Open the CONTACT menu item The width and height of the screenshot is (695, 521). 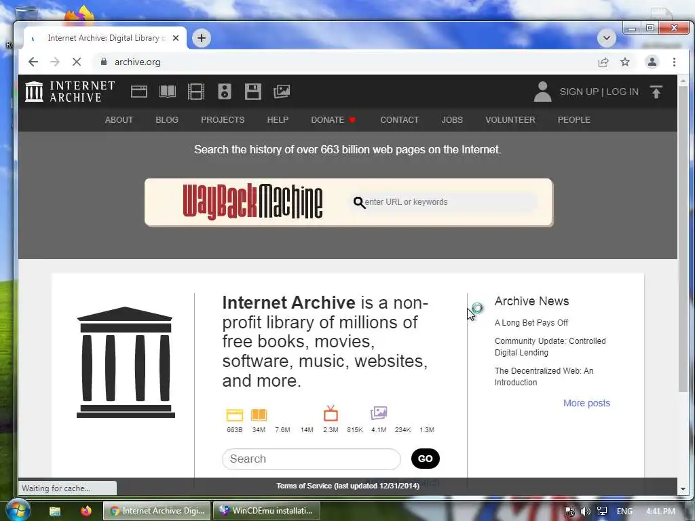(399, 119)
